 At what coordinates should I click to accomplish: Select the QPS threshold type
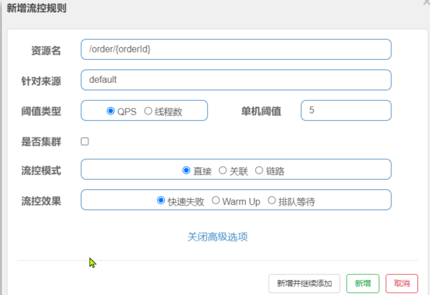pos(111,111)
